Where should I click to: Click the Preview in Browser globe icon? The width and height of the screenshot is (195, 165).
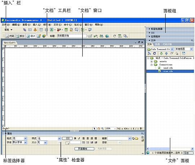tap(107, 36)
